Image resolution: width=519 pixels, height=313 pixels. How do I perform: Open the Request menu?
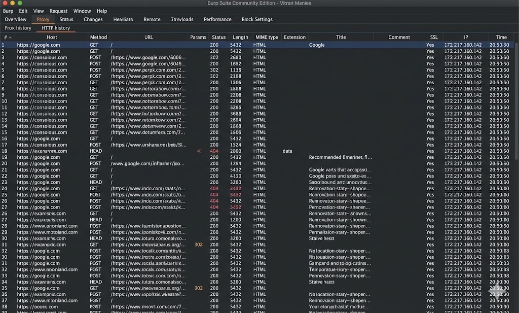click(x=58, y=11)
